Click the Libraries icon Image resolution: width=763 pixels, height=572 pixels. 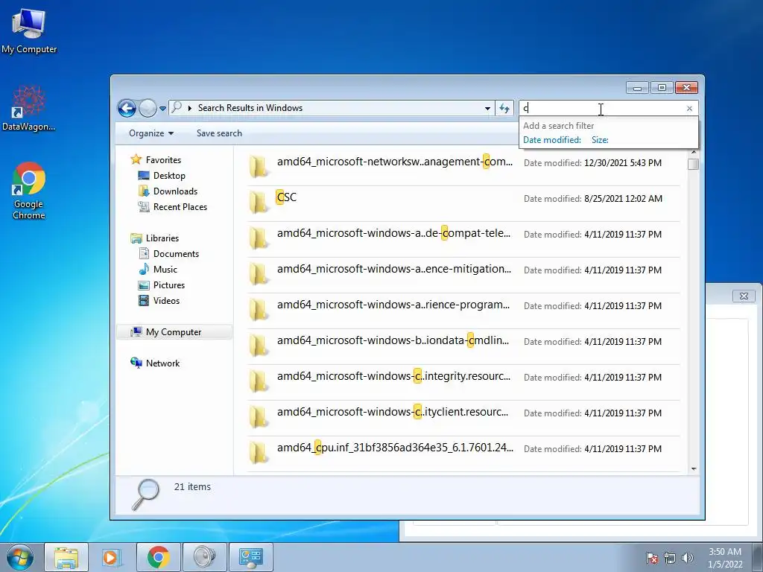pos(136,238)
